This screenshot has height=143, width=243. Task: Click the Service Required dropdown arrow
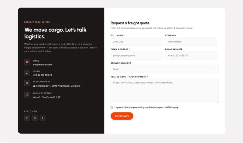pyautogui.click(x=215, y=69)
